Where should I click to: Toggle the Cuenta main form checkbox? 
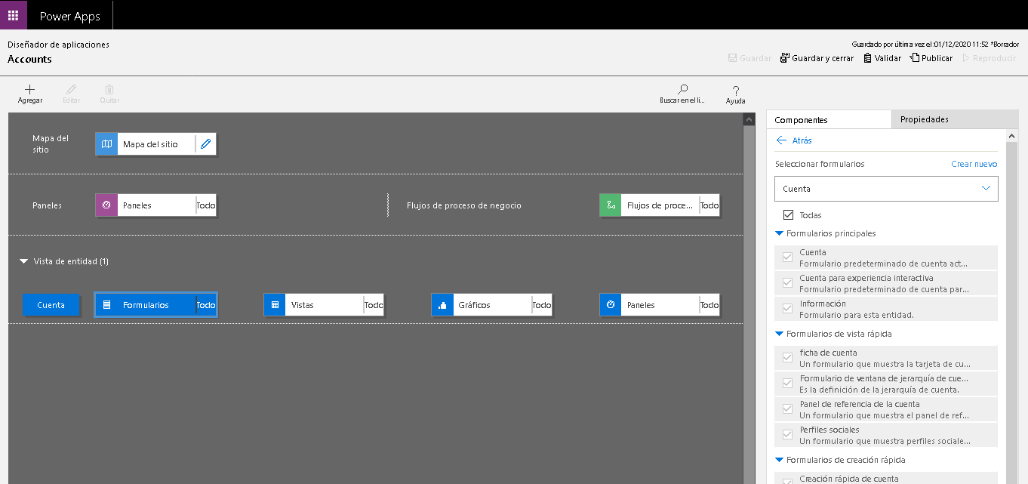787,257
